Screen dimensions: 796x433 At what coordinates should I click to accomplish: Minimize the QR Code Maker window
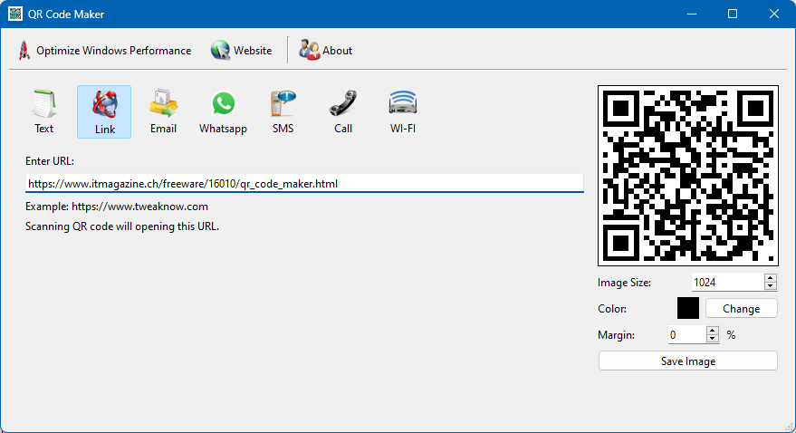[x=692, y=14]
